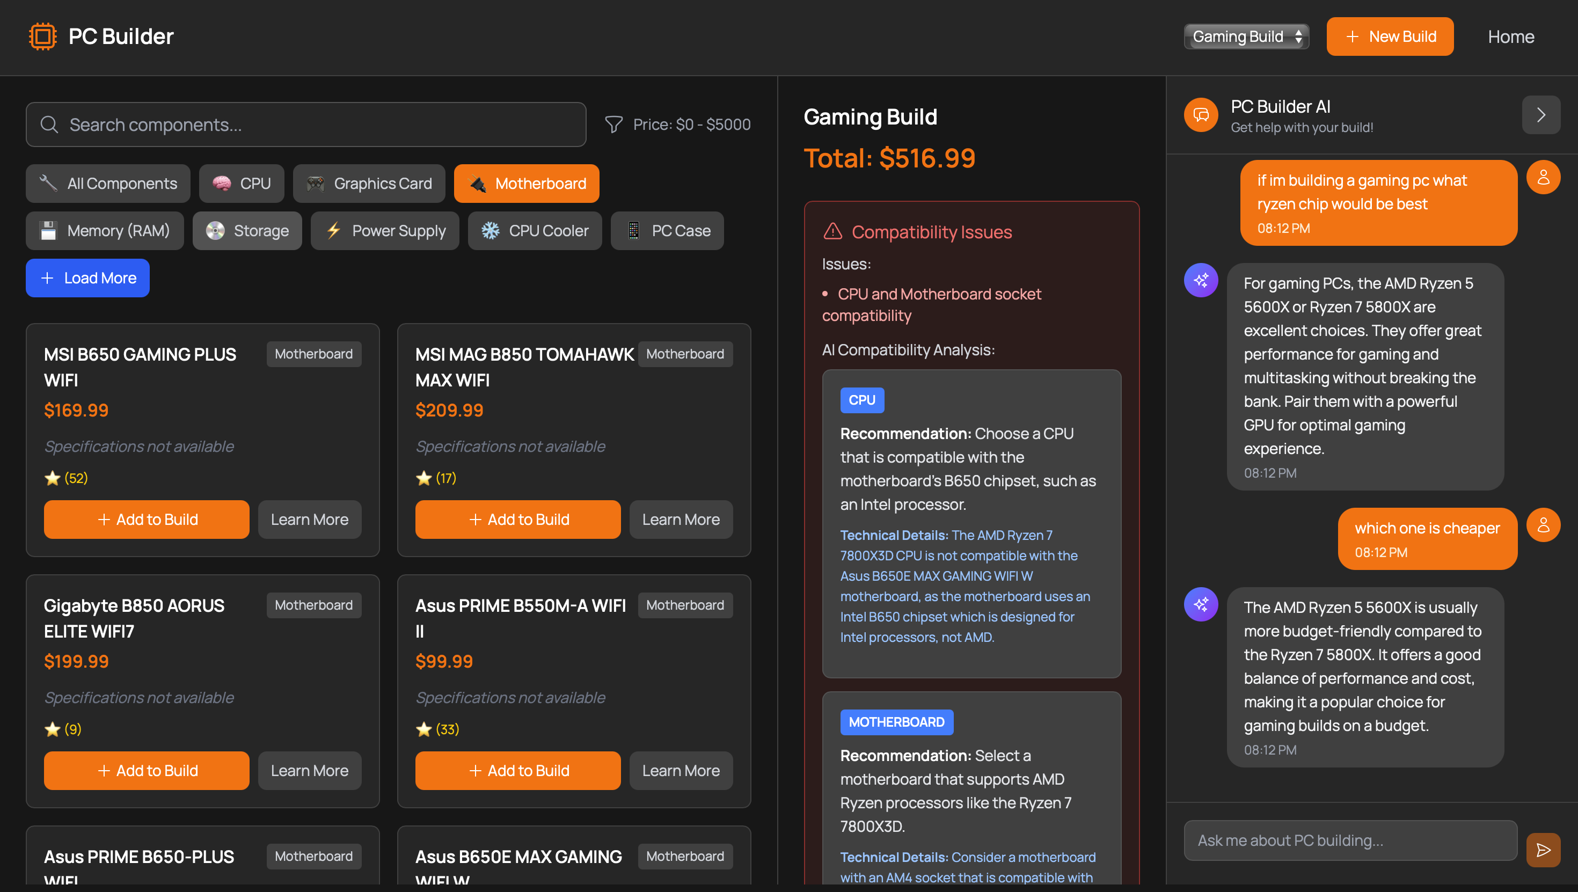Focus the Search components field
Viewport: 1578px width, 892px height.
(306, 125)
